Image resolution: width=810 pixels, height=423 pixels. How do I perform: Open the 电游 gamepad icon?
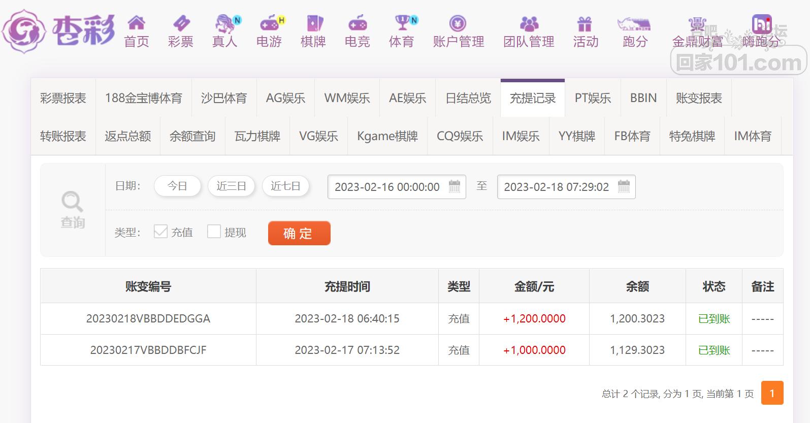pyautogui.click(x=269, y=23)
